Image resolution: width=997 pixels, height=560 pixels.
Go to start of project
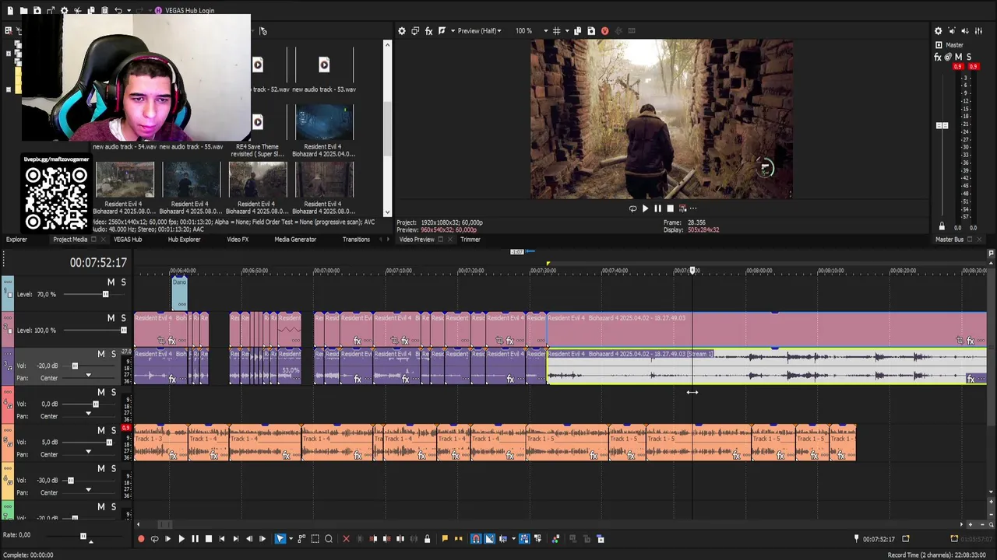[222, 538]
